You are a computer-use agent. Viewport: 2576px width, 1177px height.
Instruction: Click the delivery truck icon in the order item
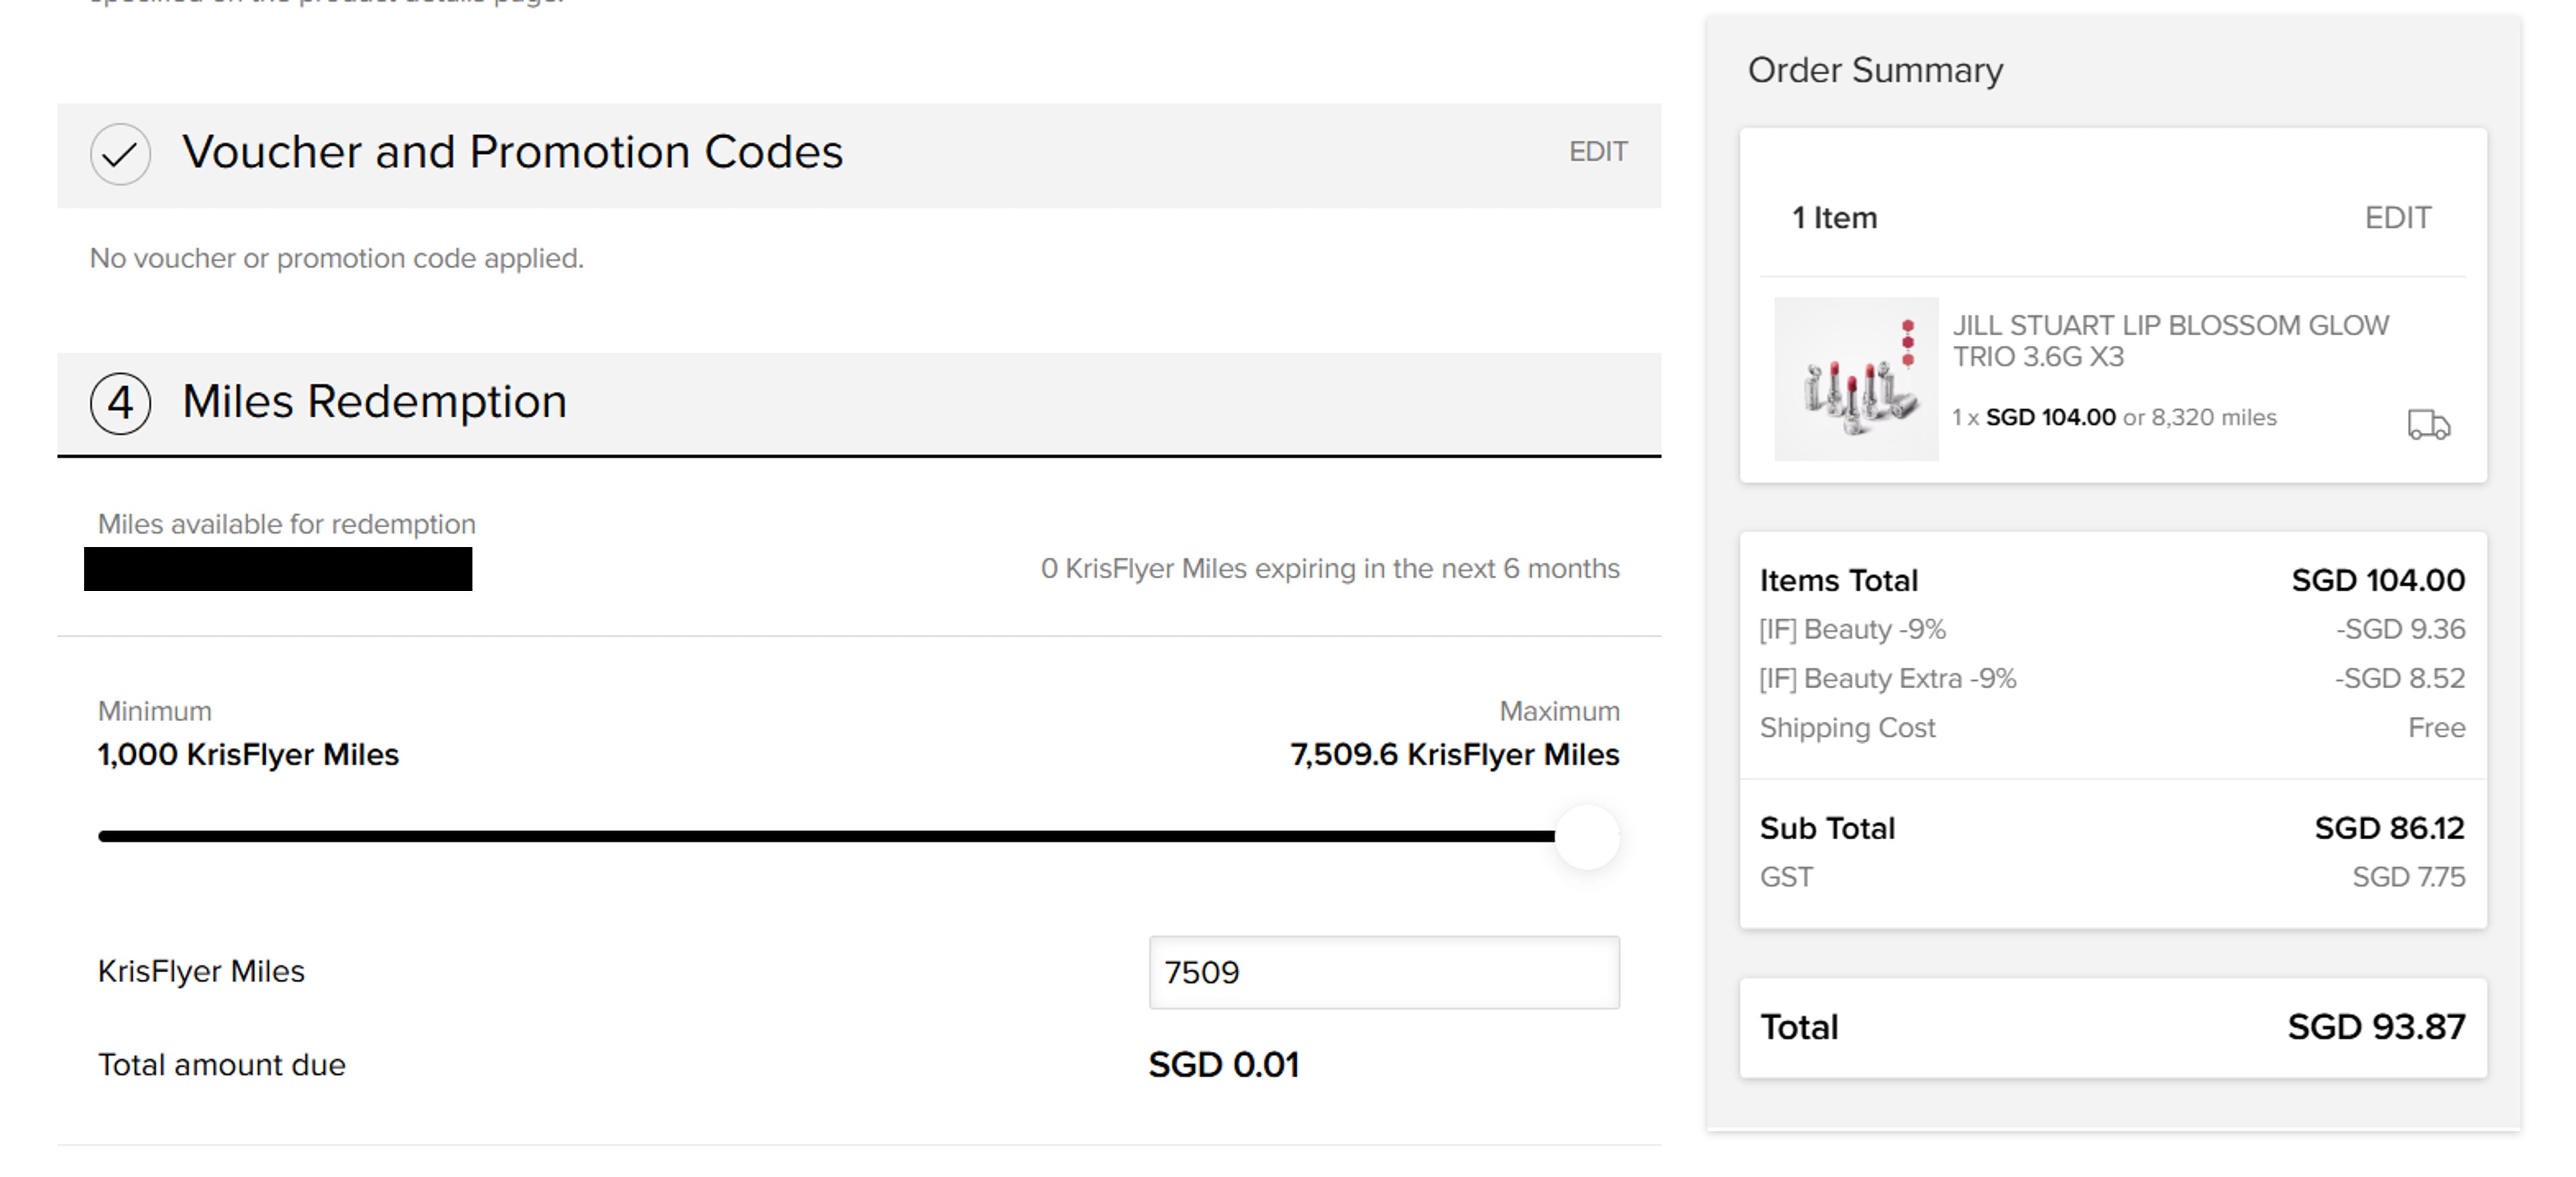[2428, 424]
